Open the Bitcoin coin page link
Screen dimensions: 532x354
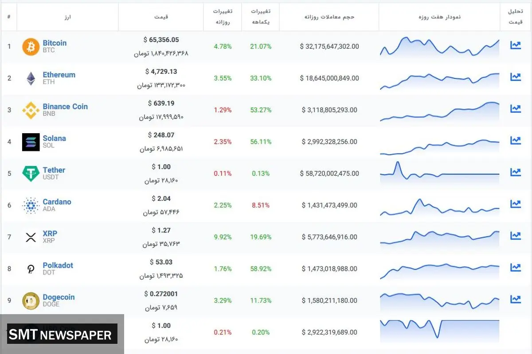pos(55,43)
